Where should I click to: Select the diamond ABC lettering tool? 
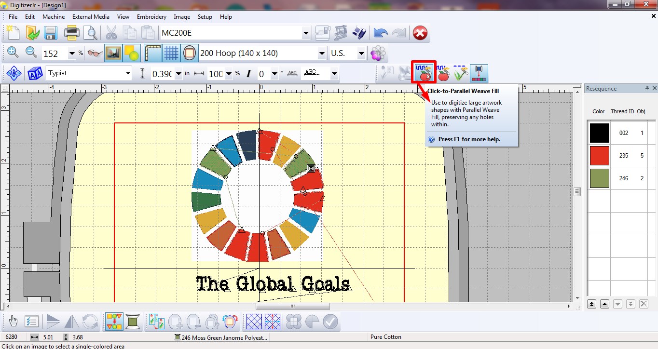pos(14,73)
